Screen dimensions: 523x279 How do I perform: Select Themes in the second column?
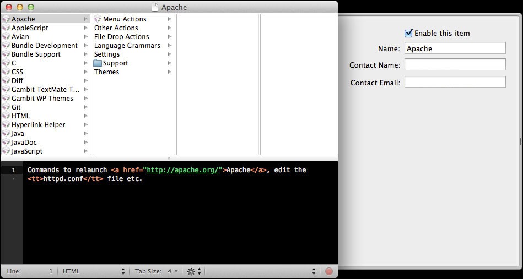point(106,72)
